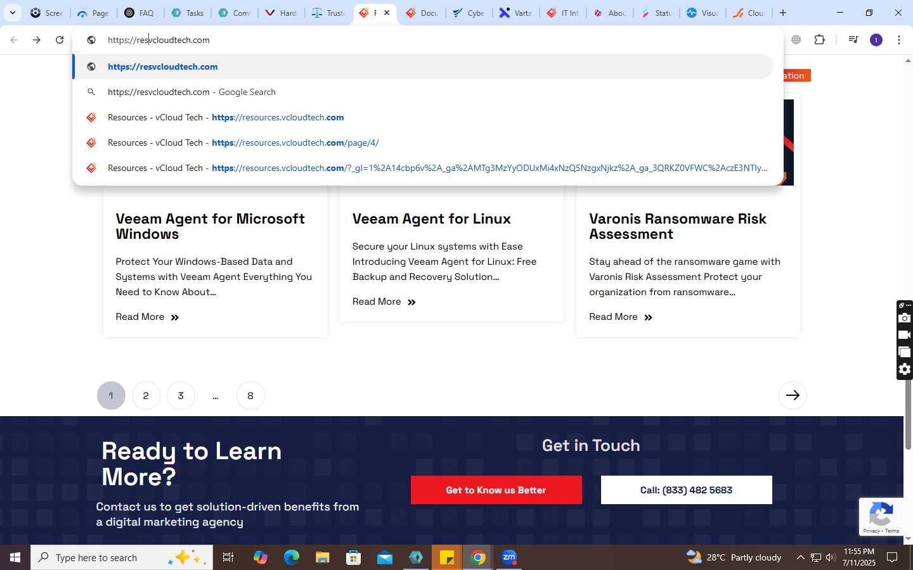Open Varonis Ransomware Risk Assessment title
This screenshot has width=913, height=570.
(x=678, y=226)
